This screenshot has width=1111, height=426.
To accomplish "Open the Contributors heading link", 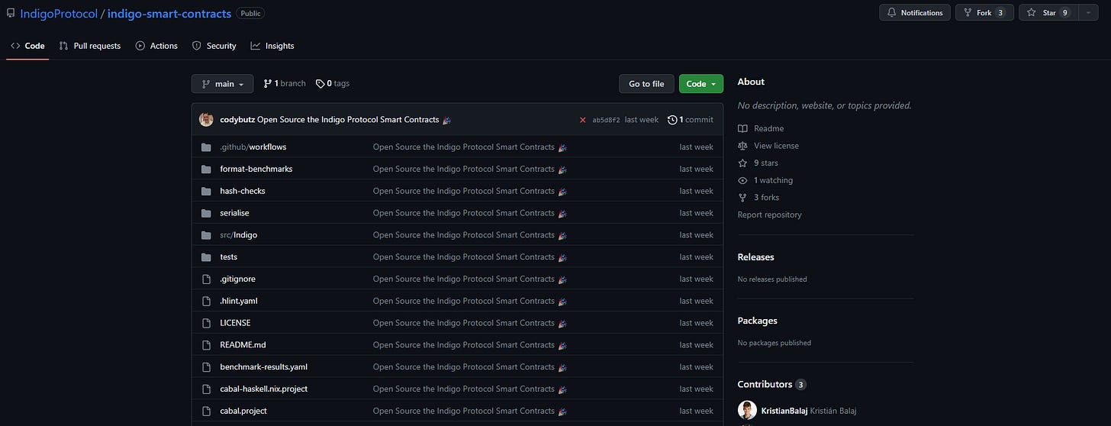I will [772, 384].
